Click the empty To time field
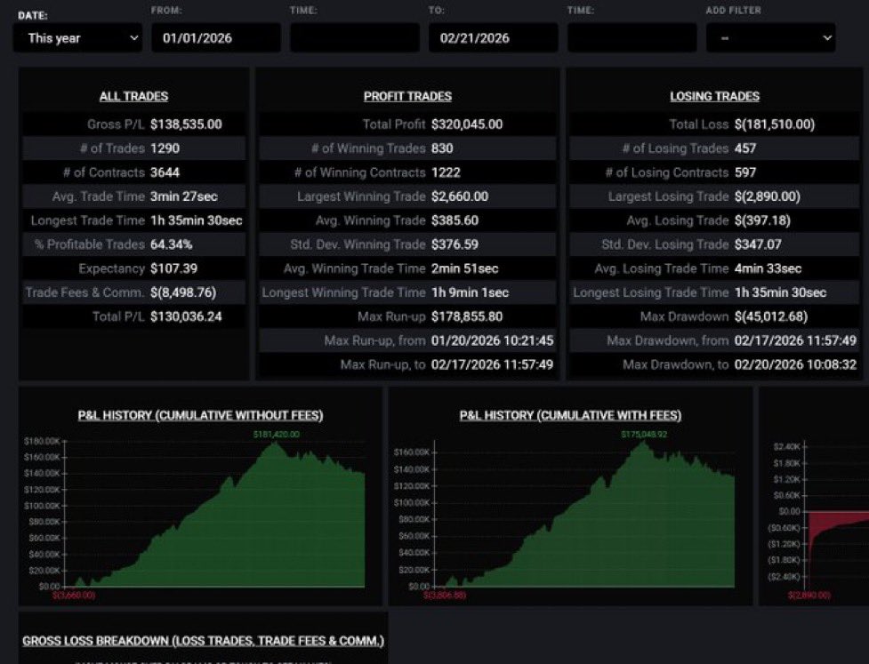 (x=632, y=38)
